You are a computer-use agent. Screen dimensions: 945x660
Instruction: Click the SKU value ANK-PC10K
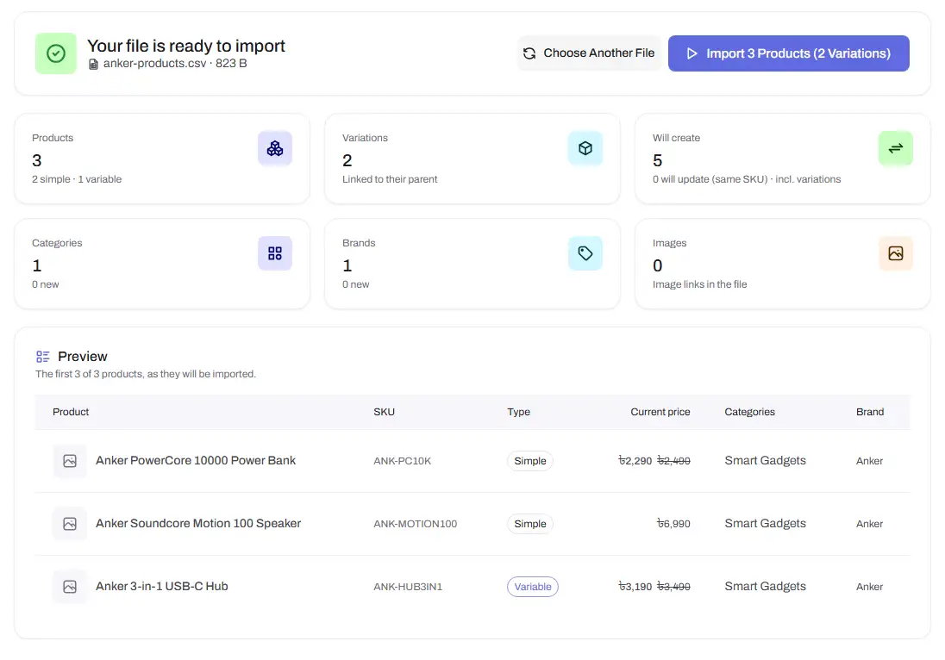402,461
